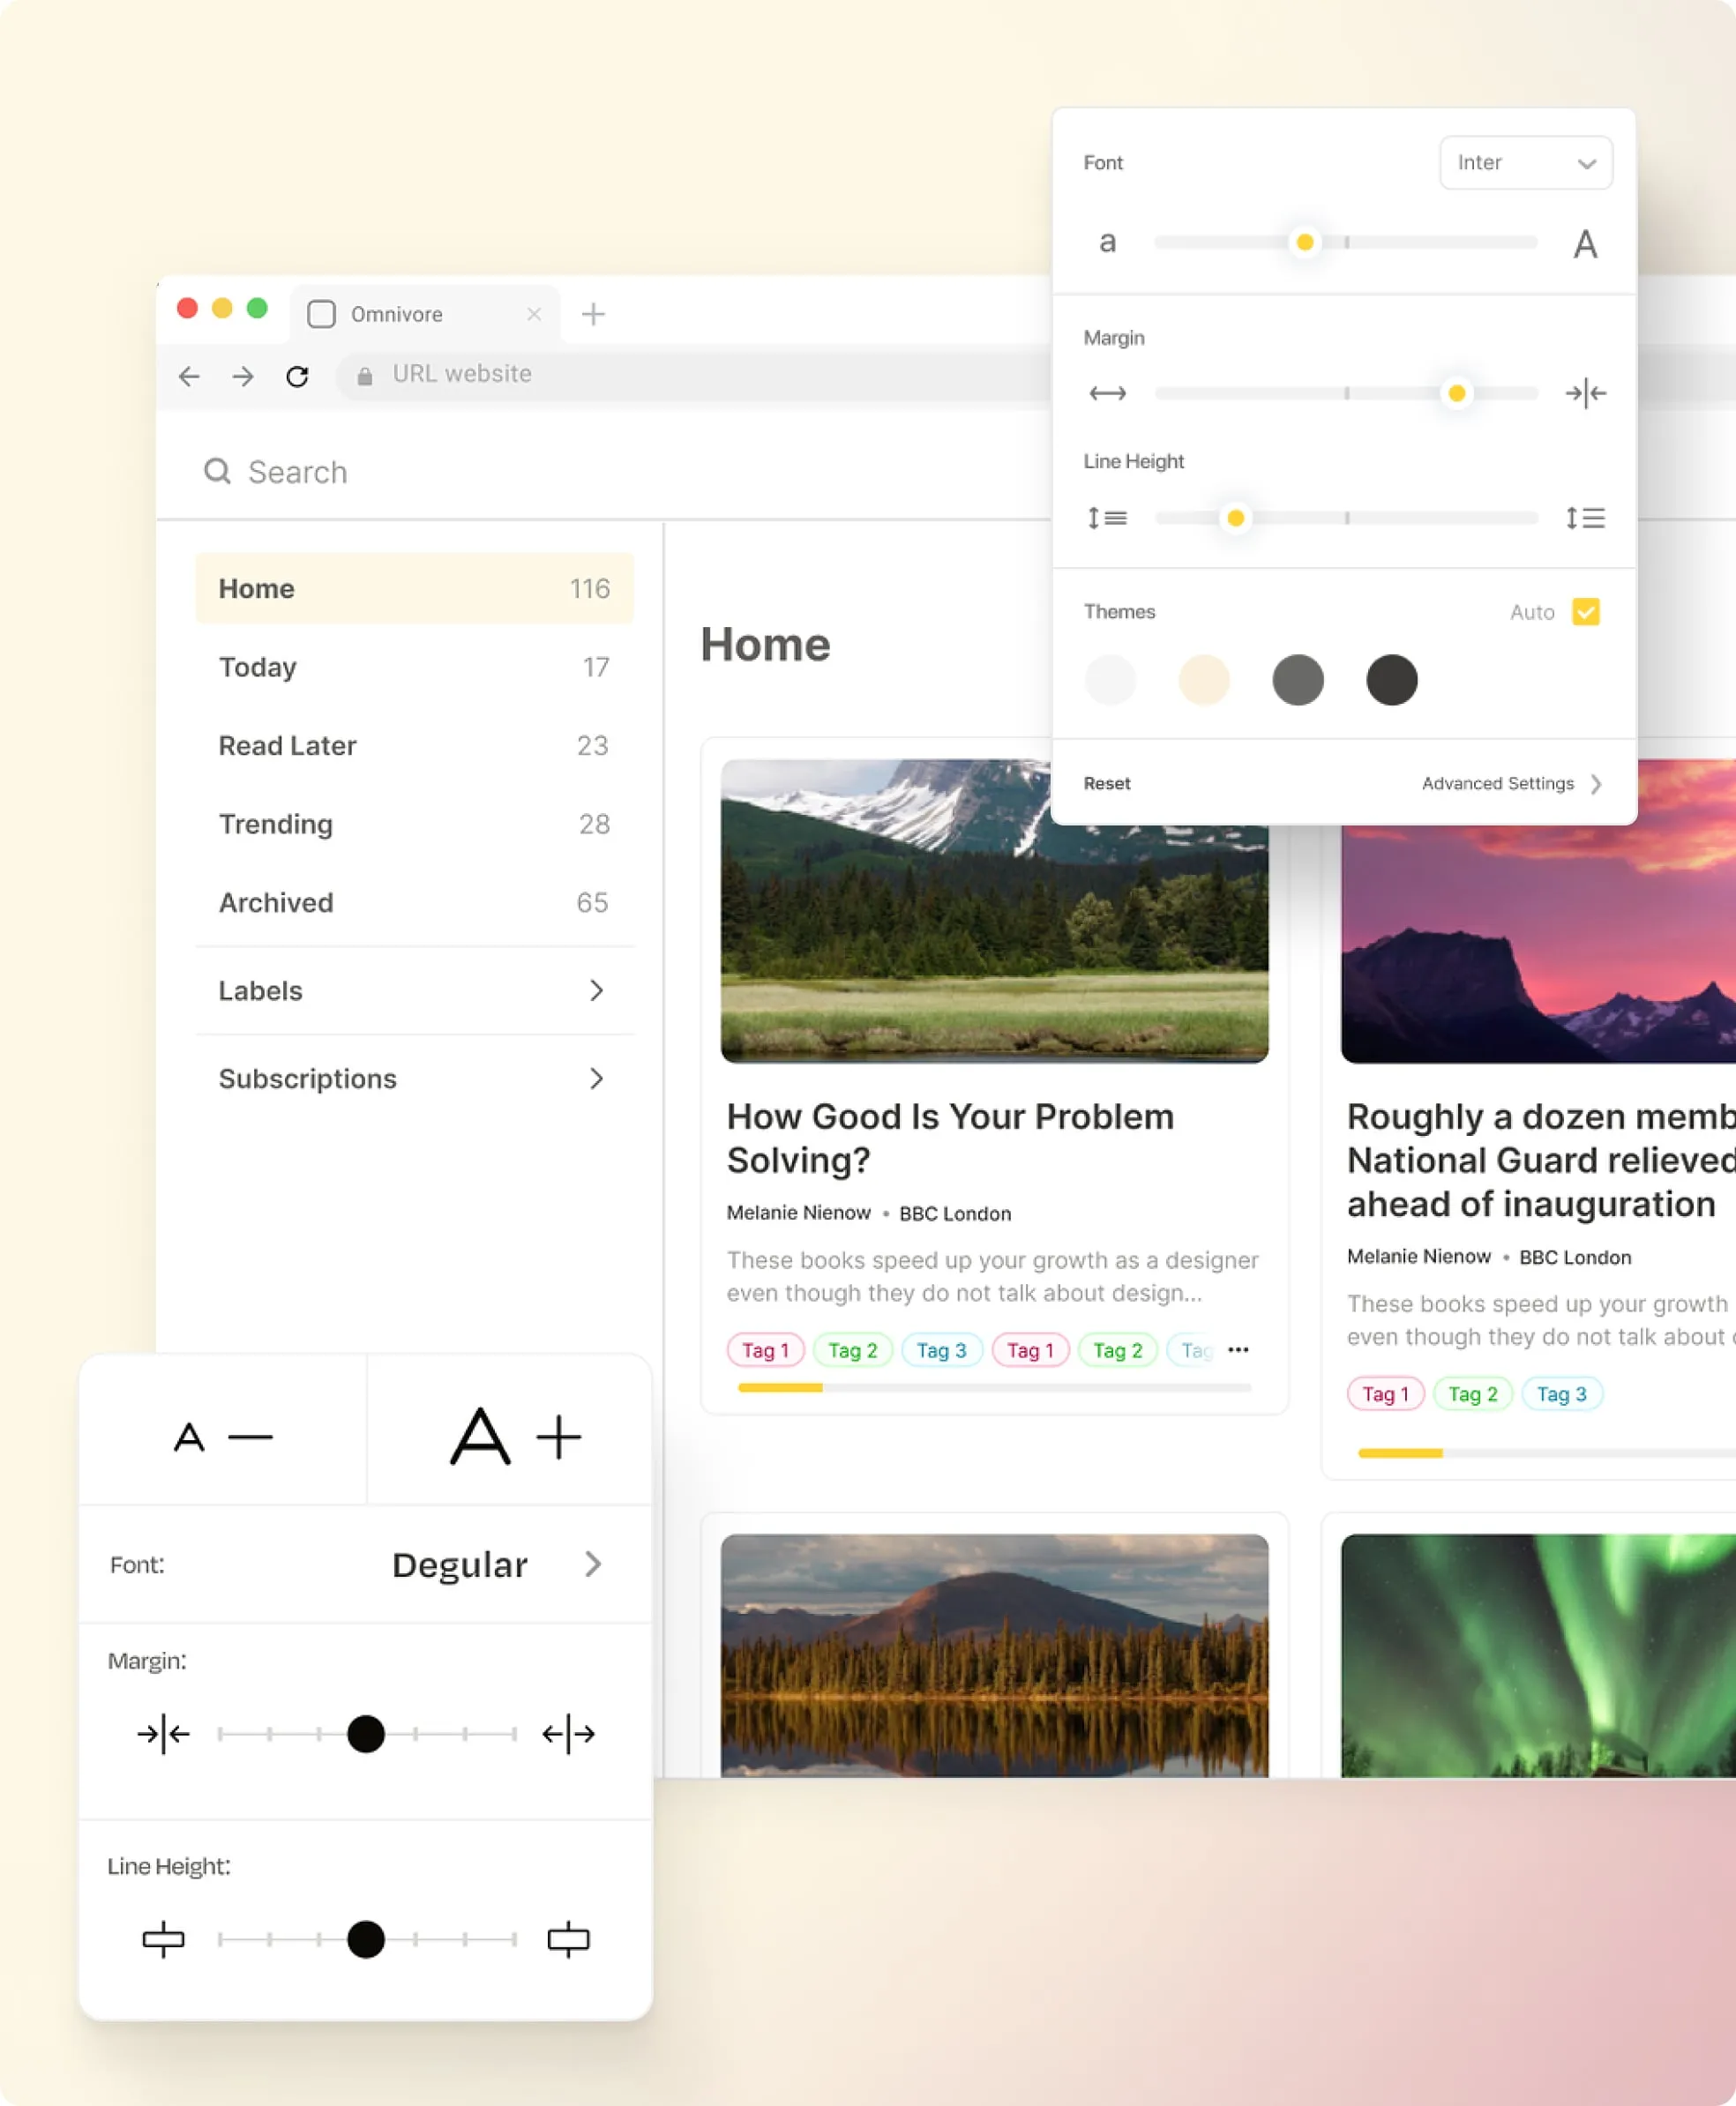Select Home in the sidebar
This screenshot has width=1736, height=2106.
[414, 587]
